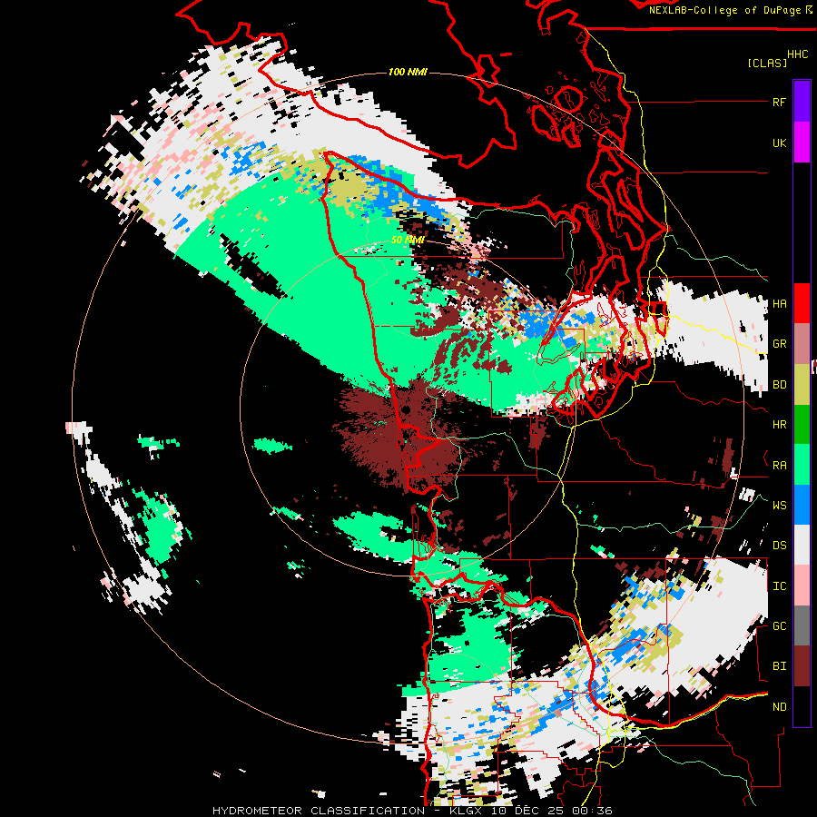817x817 pixels.
Task: Click the ND legend label
Action: click(779, 707)
